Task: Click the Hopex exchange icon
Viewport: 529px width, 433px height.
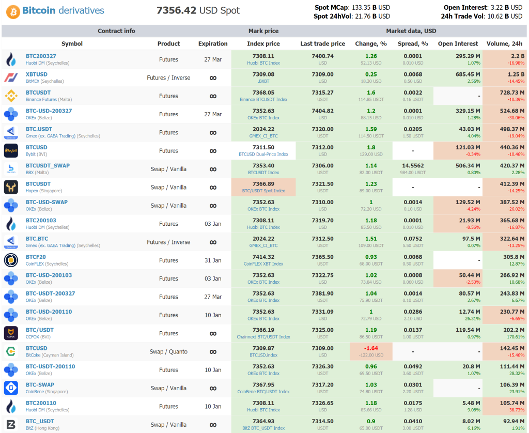Action: coord(10,187)
